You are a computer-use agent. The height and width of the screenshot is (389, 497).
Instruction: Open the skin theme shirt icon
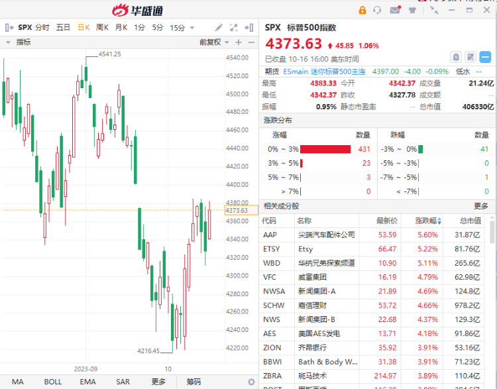(x=412, y=10)
